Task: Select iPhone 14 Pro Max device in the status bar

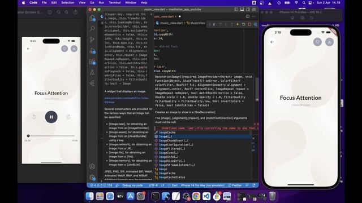Action: (x=202, y=186)
